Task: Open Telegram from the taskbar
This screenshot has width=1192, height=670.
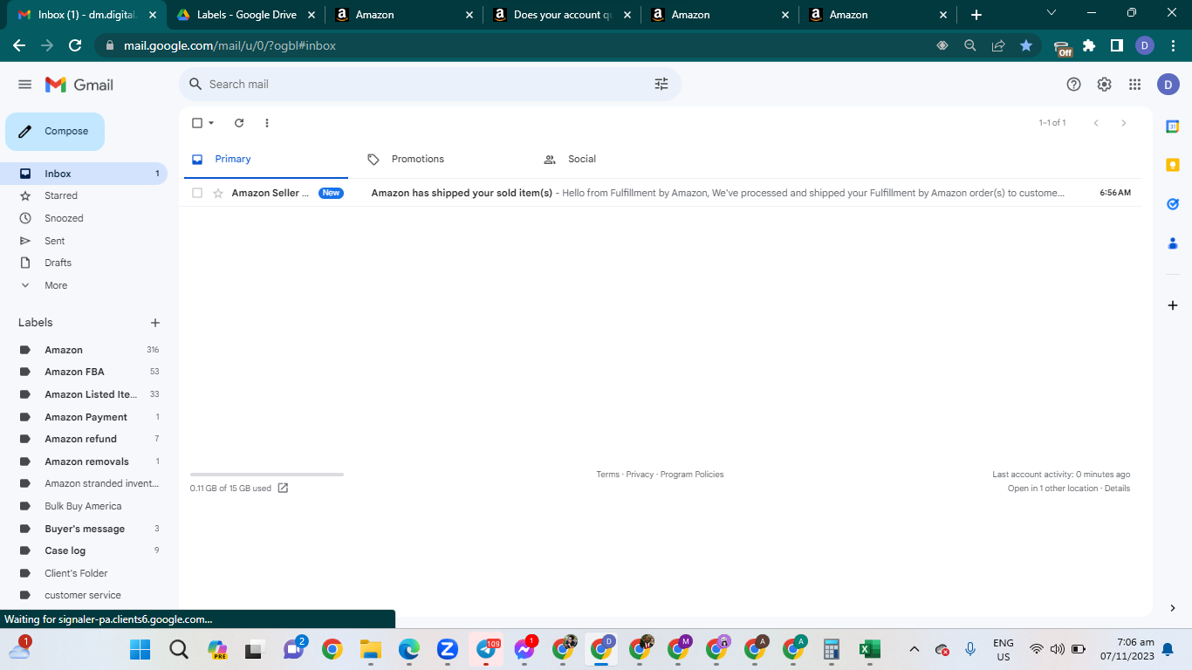Action: click(x=486, y=649)
